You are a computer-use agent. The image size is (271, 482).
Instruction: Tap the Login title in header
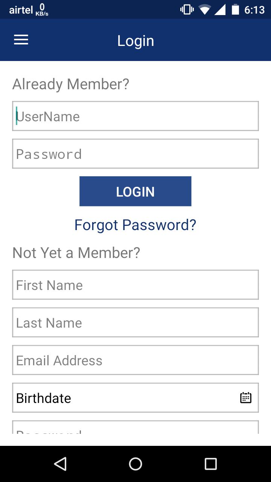(x=135, y=41)
